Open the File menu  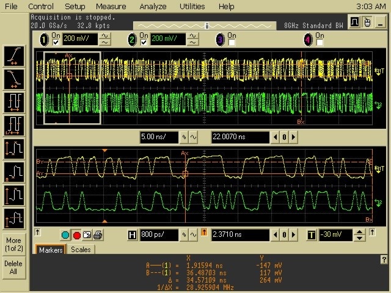pos(11,6)
